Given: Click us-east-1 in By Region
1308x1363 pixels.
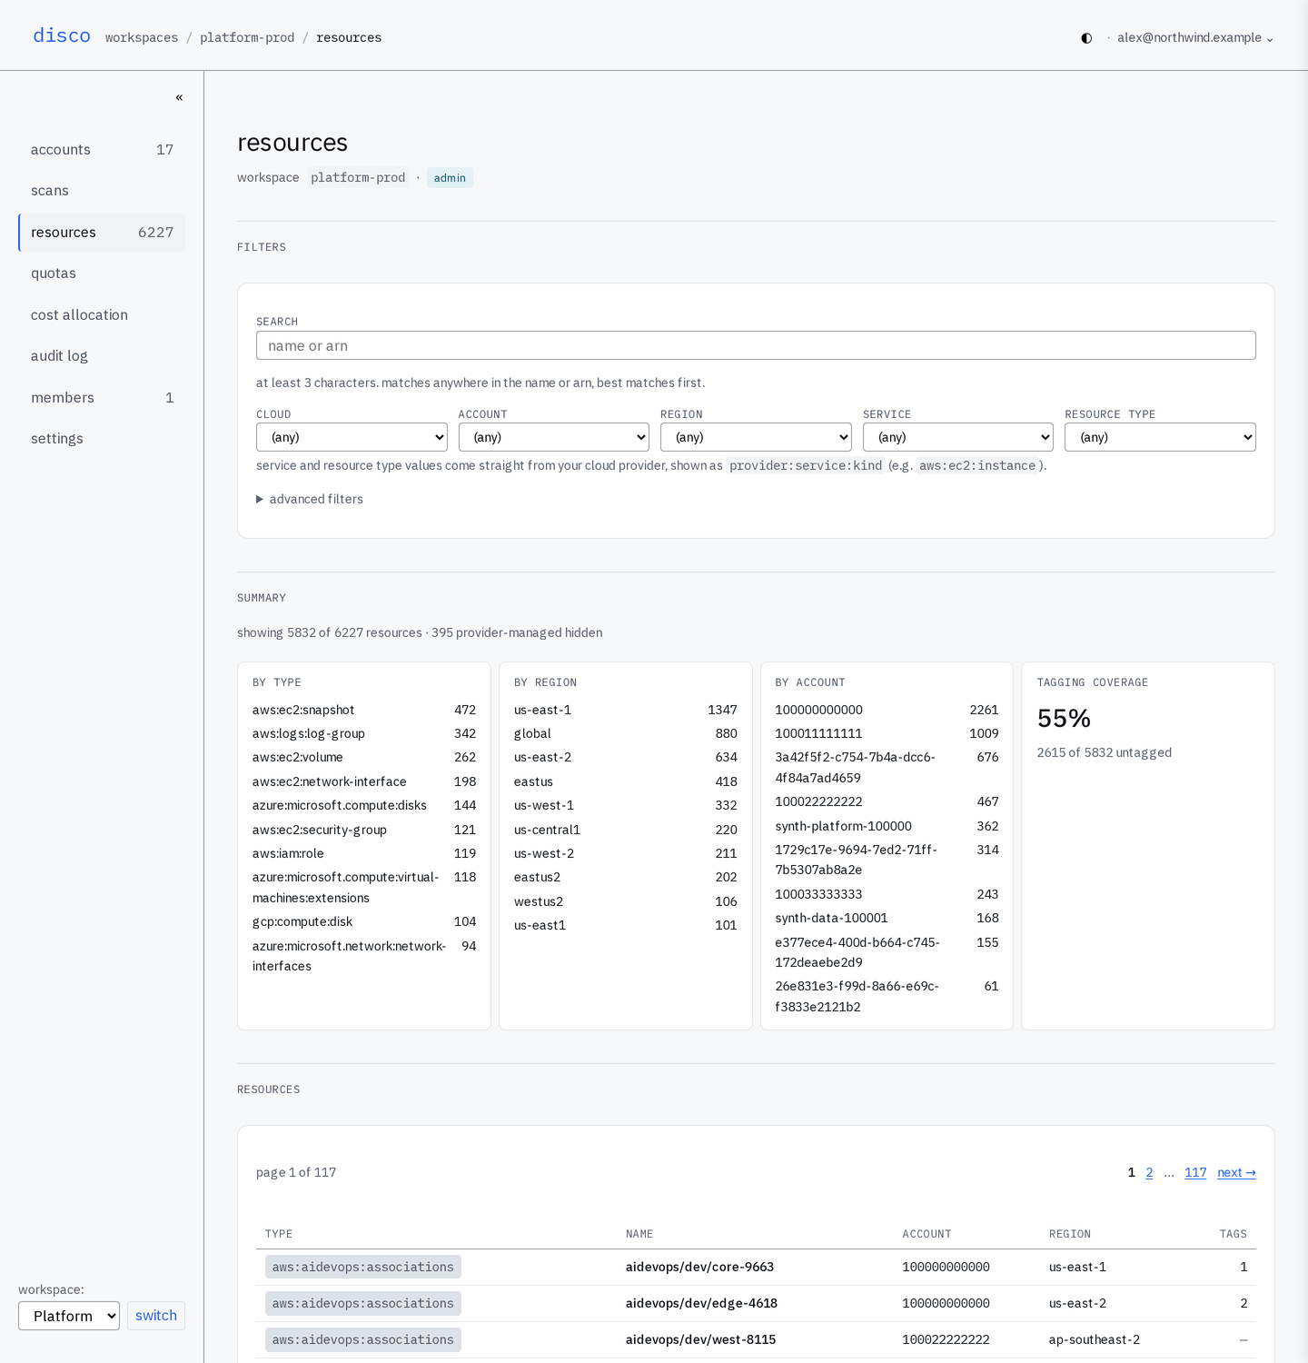Looking at the screenshot, I should 542,710.
